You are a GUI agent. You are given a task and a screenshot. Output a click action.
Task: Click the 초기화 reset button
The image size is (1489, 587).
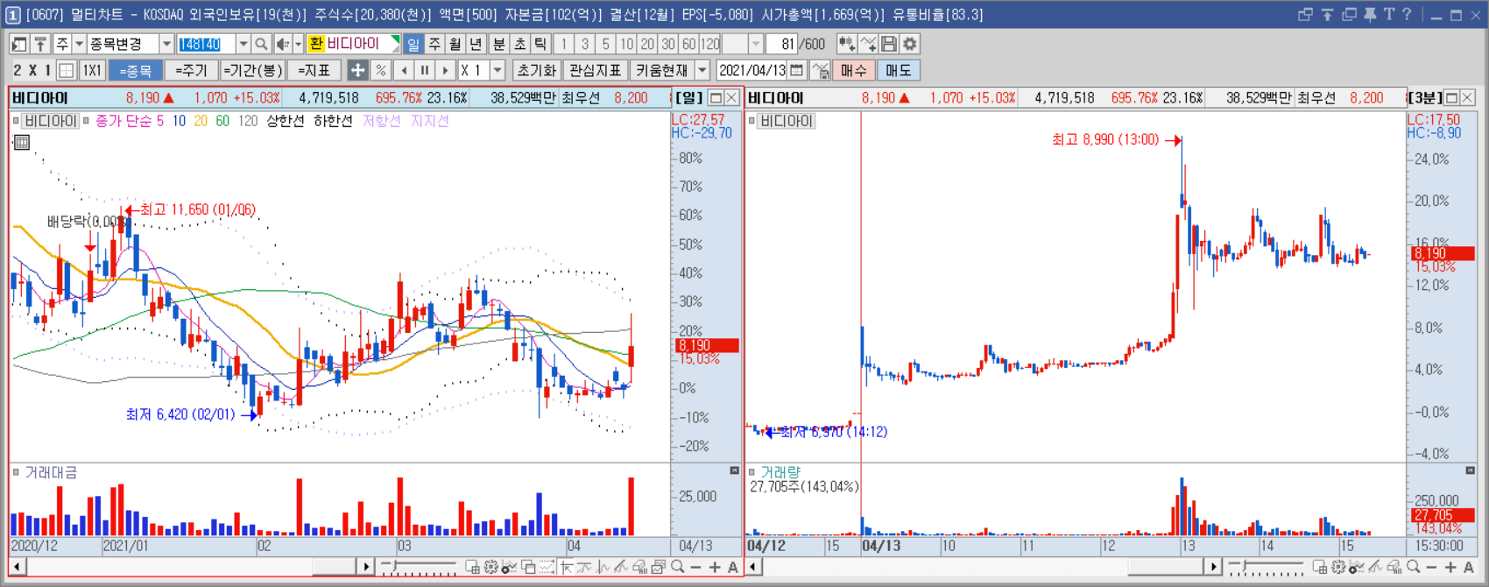pos(536,70)
